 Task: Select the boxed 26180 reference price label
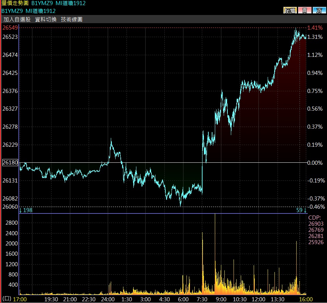[x=10, y=162]
